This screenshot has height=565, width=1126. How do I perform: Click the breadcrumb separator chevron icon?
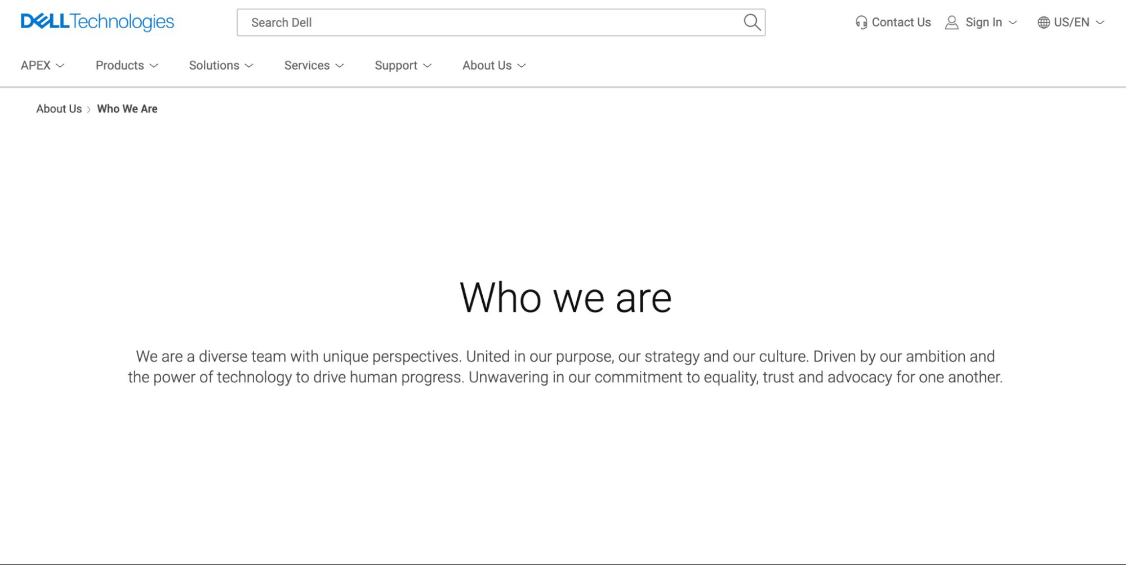89,109
